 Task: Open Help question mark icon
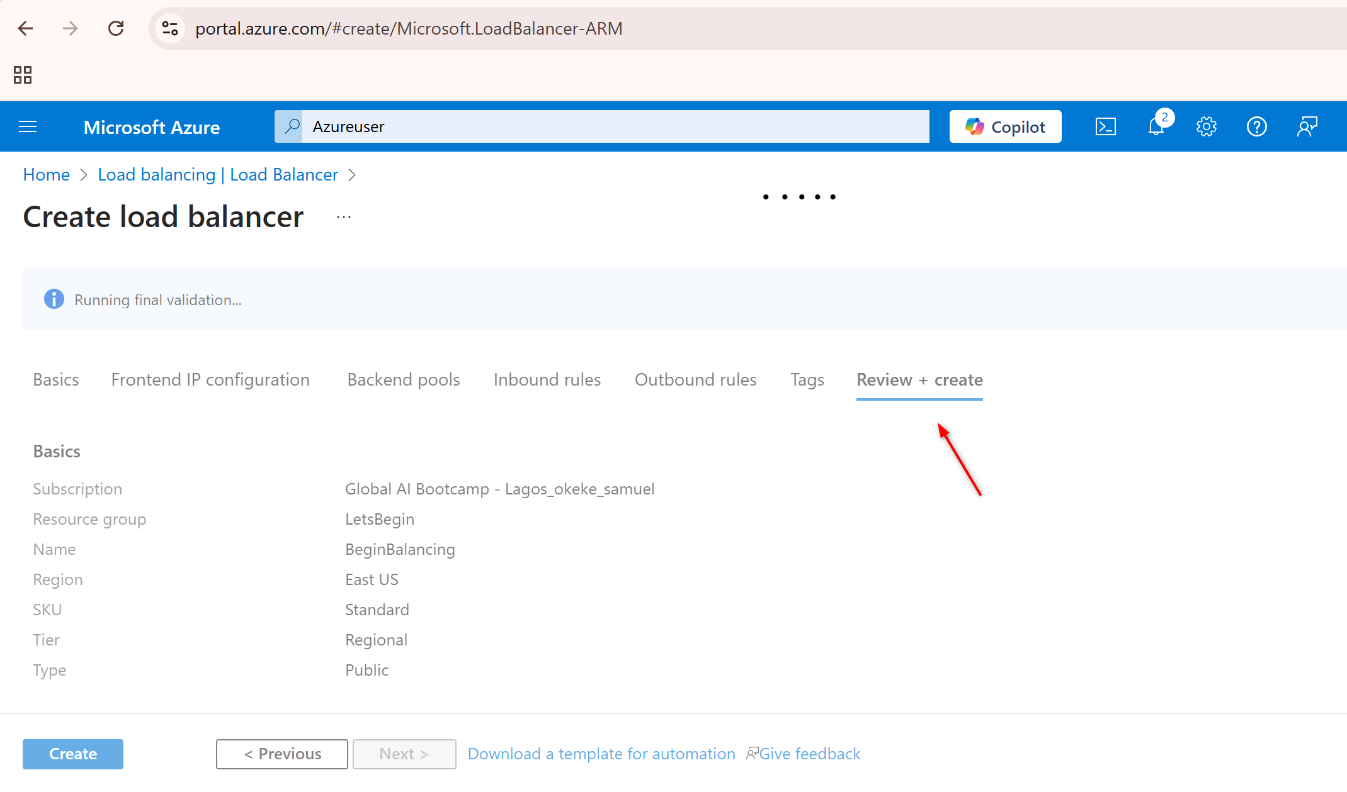(1257, 127)
